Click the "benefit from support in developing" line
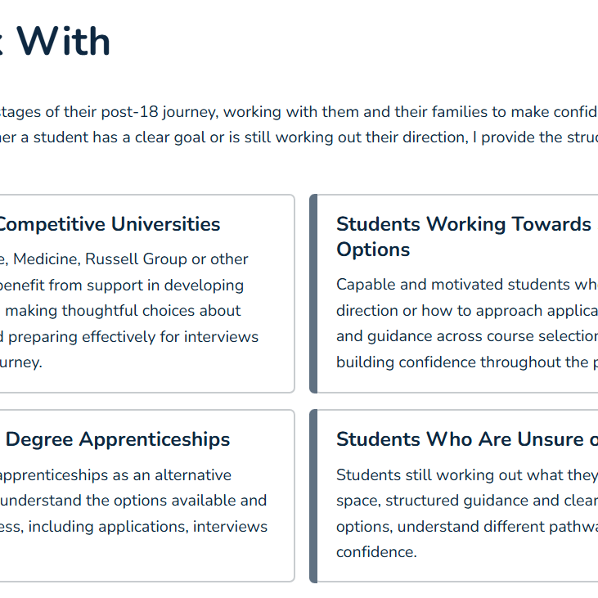 (123, 286)
